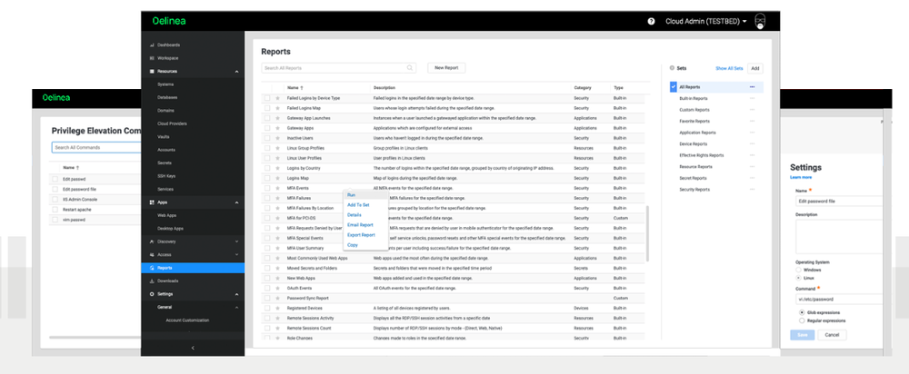This screenshot has height=374, width=909.
Task: Click the Reports table vertical scrollbar
Action: (648, 233)
